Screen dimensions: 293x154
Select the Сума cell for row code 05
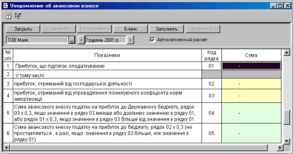coord(251,133)
